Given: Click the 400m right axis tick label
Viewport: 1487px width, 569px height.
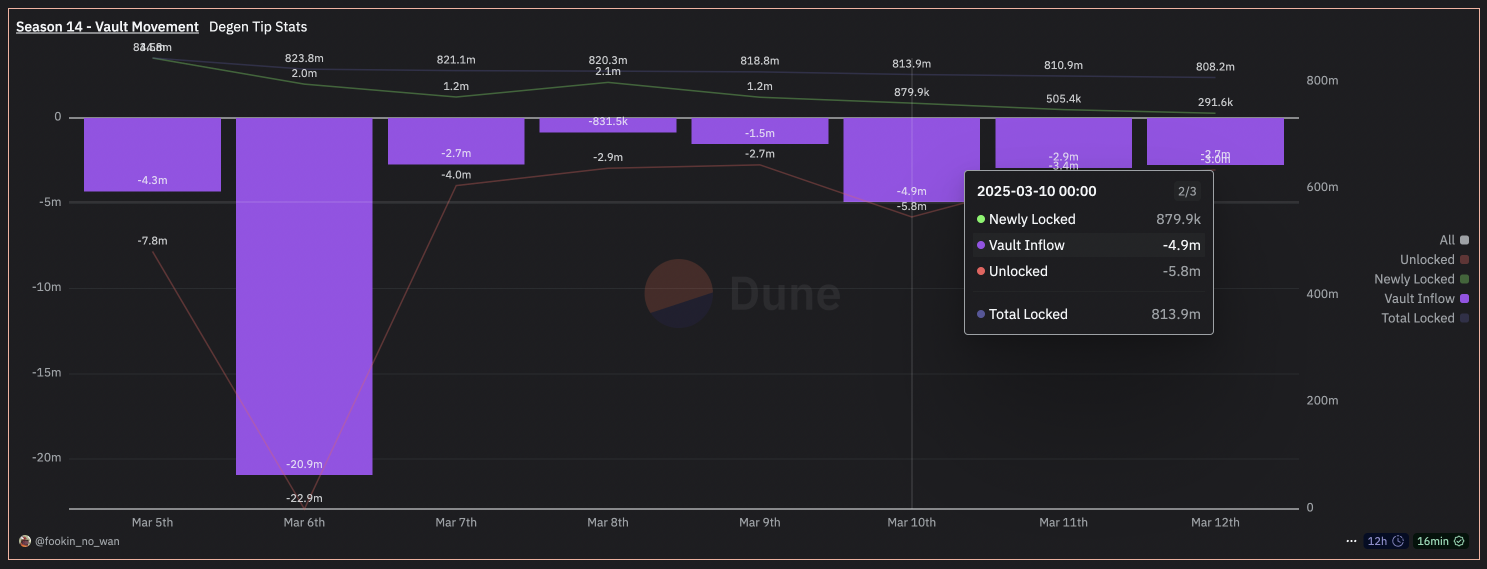Looking at the screenshot, I should point(1322,293).
